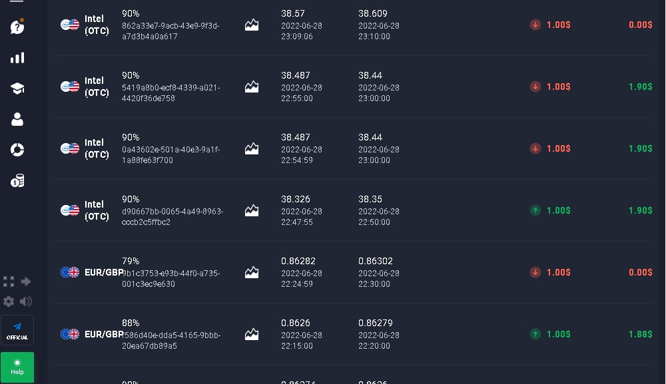The height and width of the screenshot is (384, 666).
Task: Click the settings gear icon
Action: tap(9, 301)
